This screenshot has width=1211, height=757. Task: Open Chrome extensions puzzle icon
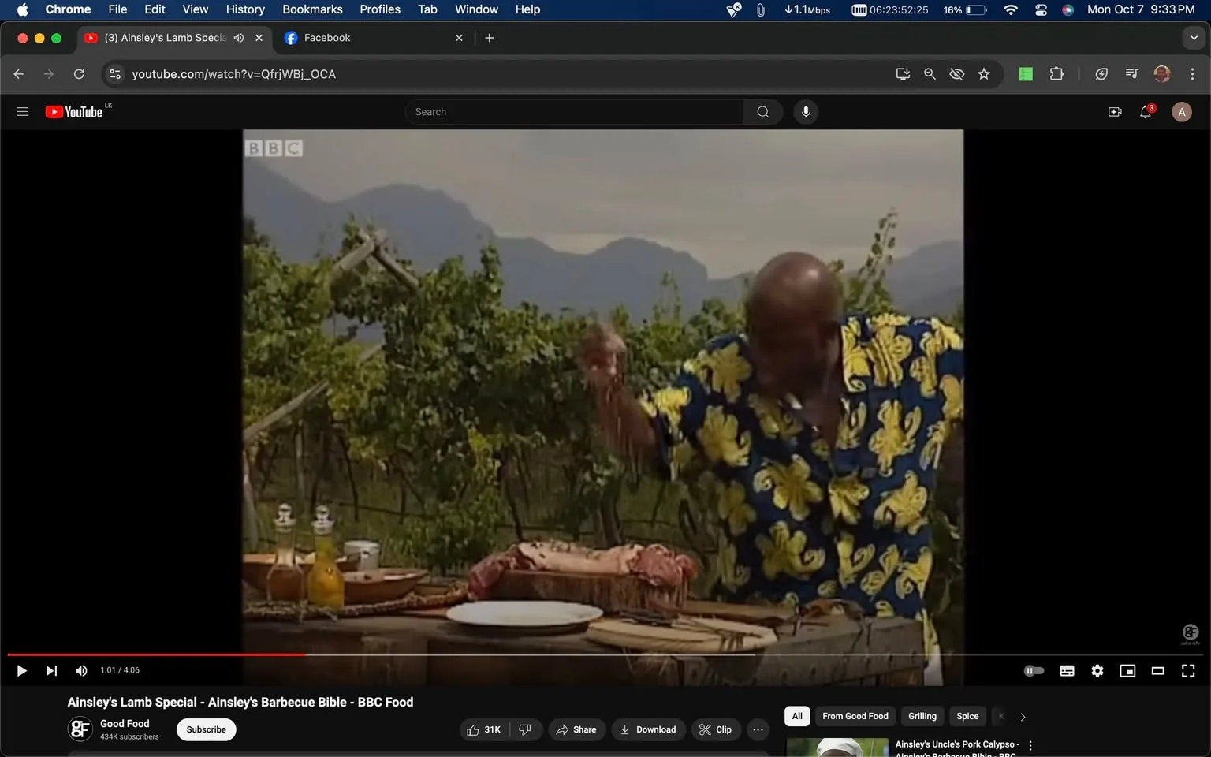[1056, 73]
